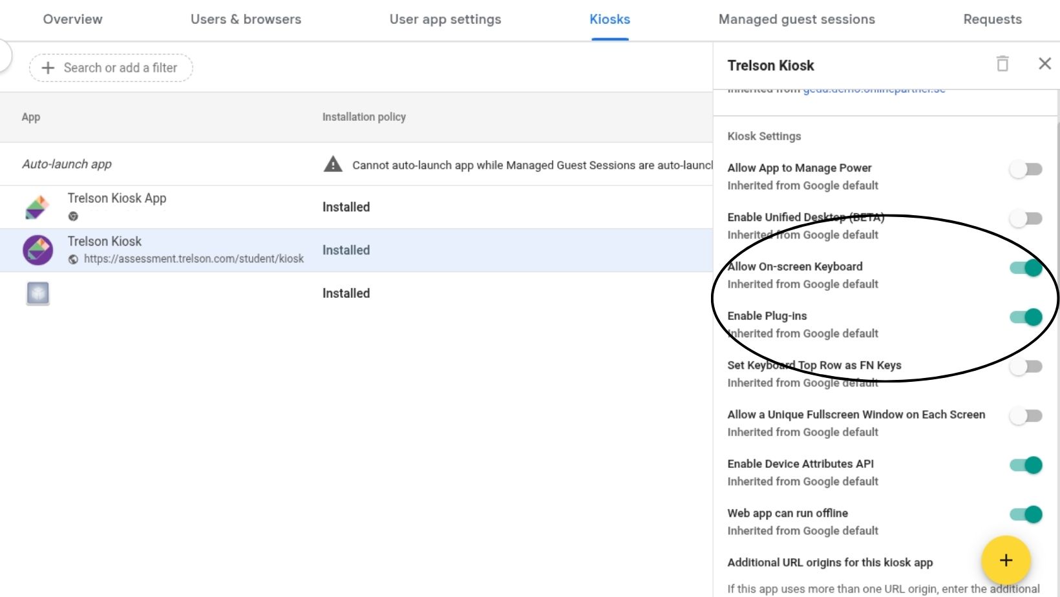Screen dimensions: 1060x597
Task: Close the Trelson Kiosk side panel
Action: 1044,63
